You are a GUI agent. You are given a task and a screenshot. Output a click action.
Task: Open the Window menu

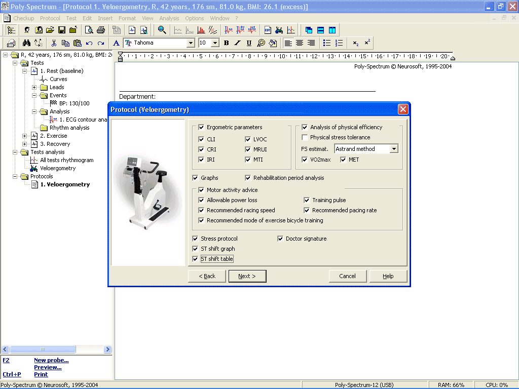[x=219, y=18]
